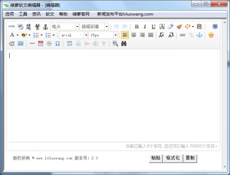Align text center
The width and height of the screenshot is (230, 175).
coord(134,35)
